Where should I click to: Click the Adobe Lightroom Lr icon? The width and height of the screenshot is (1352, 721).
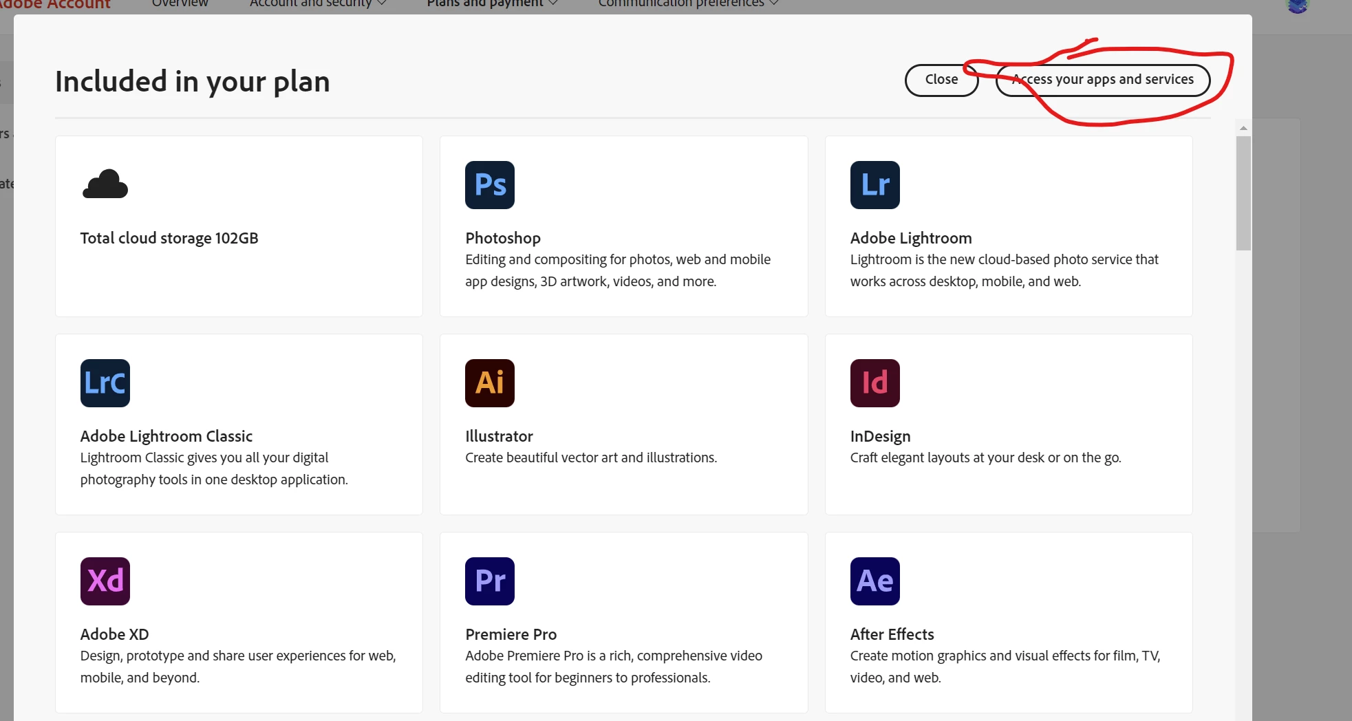click(874, 185)
